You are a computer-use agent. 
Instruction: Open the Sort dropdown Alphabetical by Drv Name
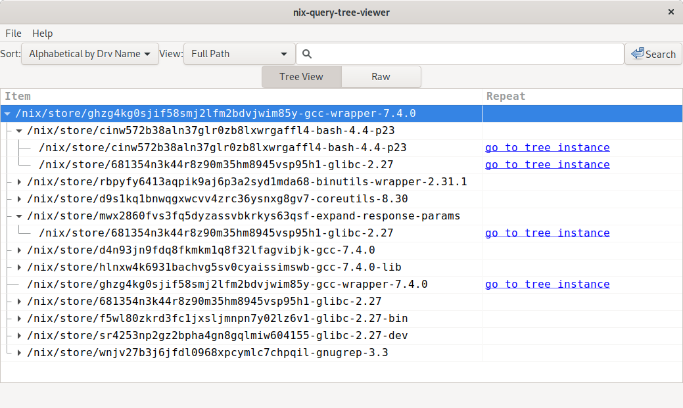click(90, 54)
